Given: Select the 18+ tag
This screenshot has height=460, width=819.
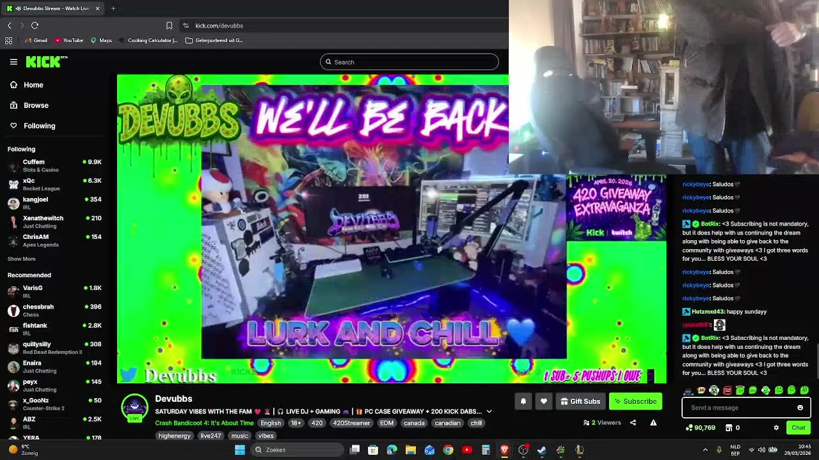Looking at the screenshot, I should (x=296, y=423).
